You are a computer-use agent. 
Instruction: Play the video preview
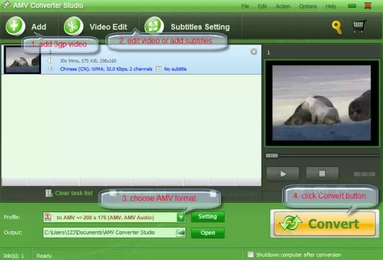coord(283,174)
